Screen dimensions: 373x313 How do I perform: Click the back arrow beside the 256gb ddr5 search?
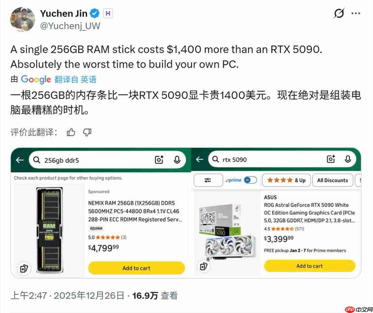[20, 160]
